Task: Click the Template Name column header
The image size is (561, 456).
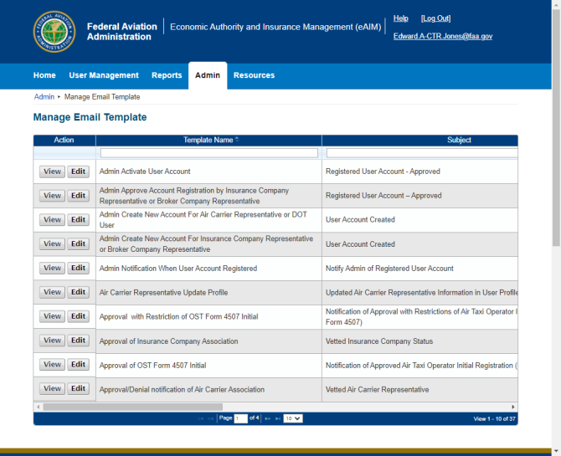Action: pyautogui.click(x=208, y=141)
